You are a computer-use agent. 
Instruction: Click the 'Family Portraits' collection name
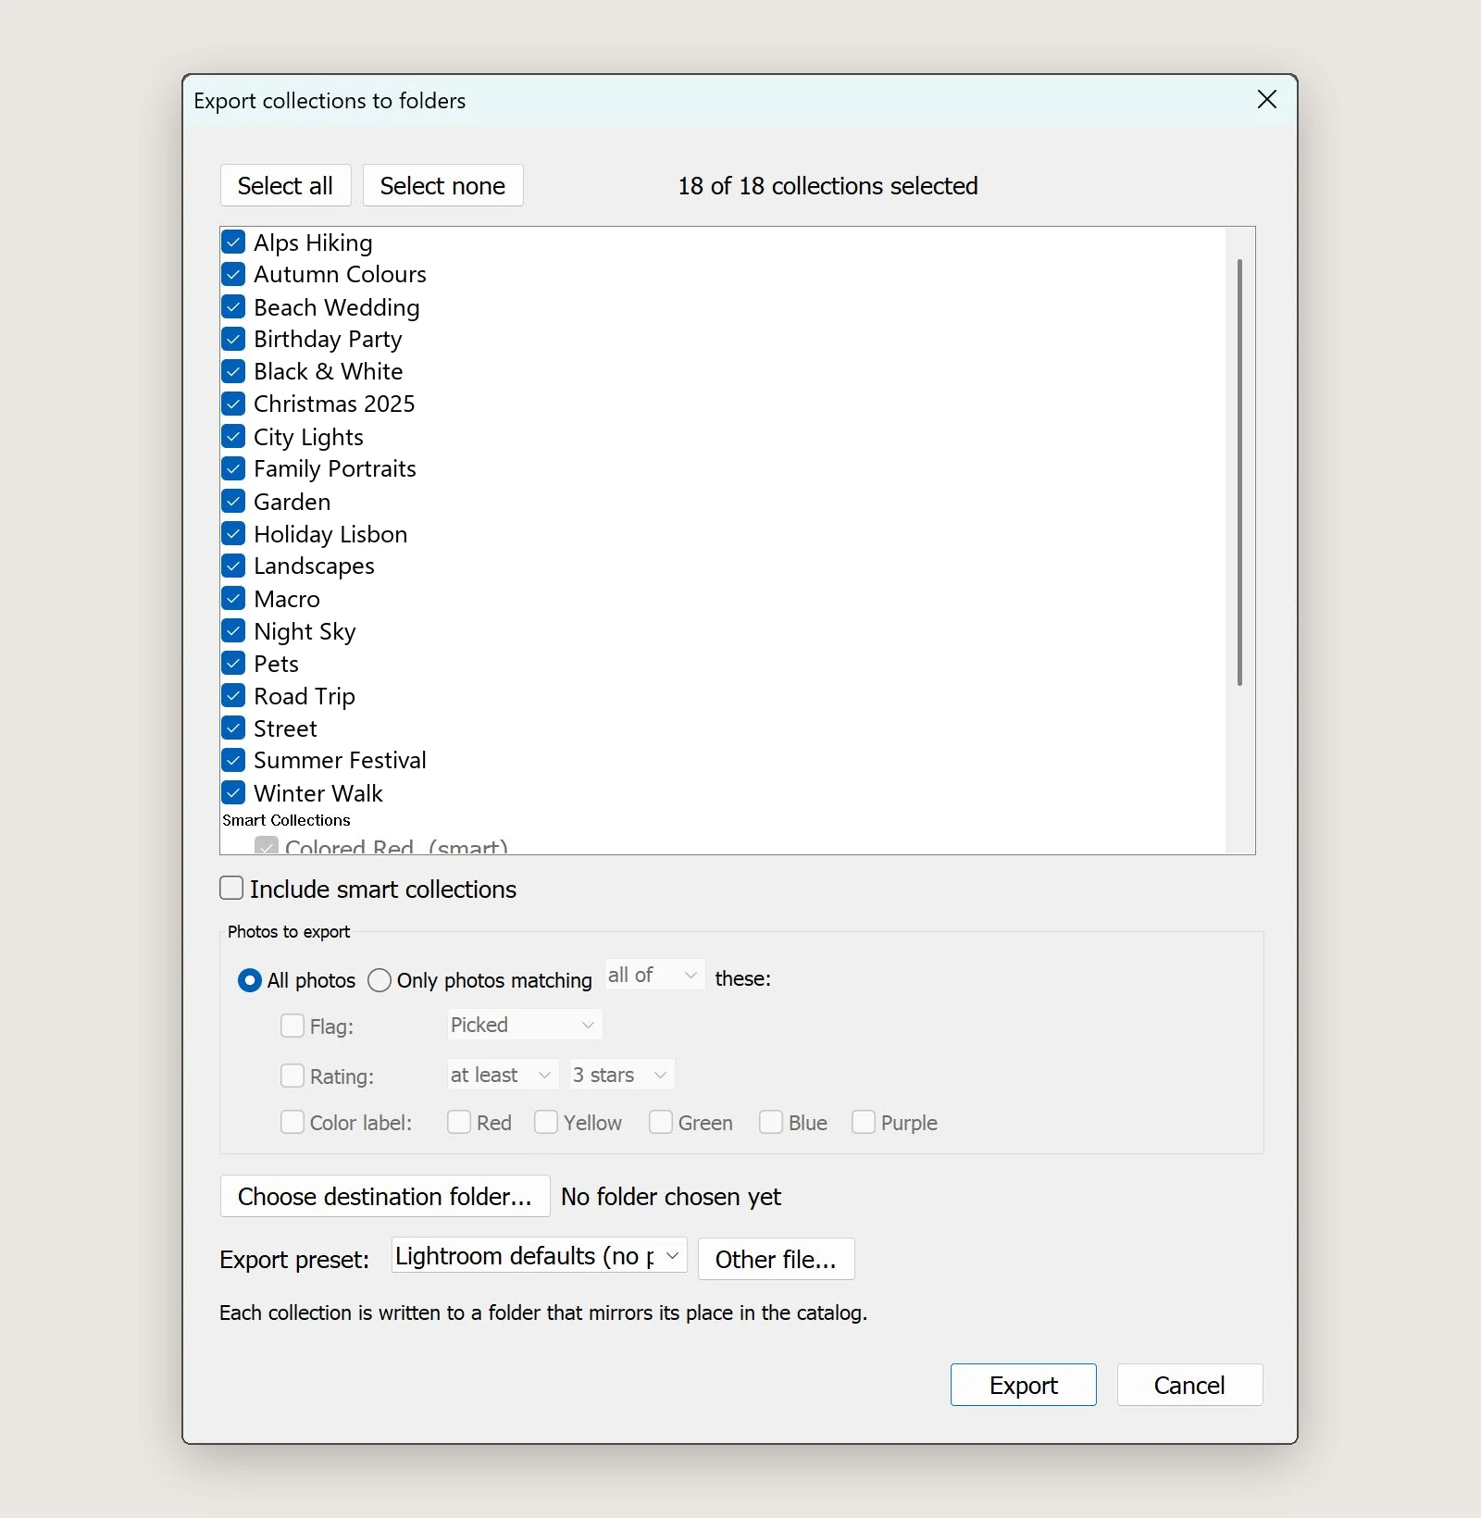tap(335, 469)
